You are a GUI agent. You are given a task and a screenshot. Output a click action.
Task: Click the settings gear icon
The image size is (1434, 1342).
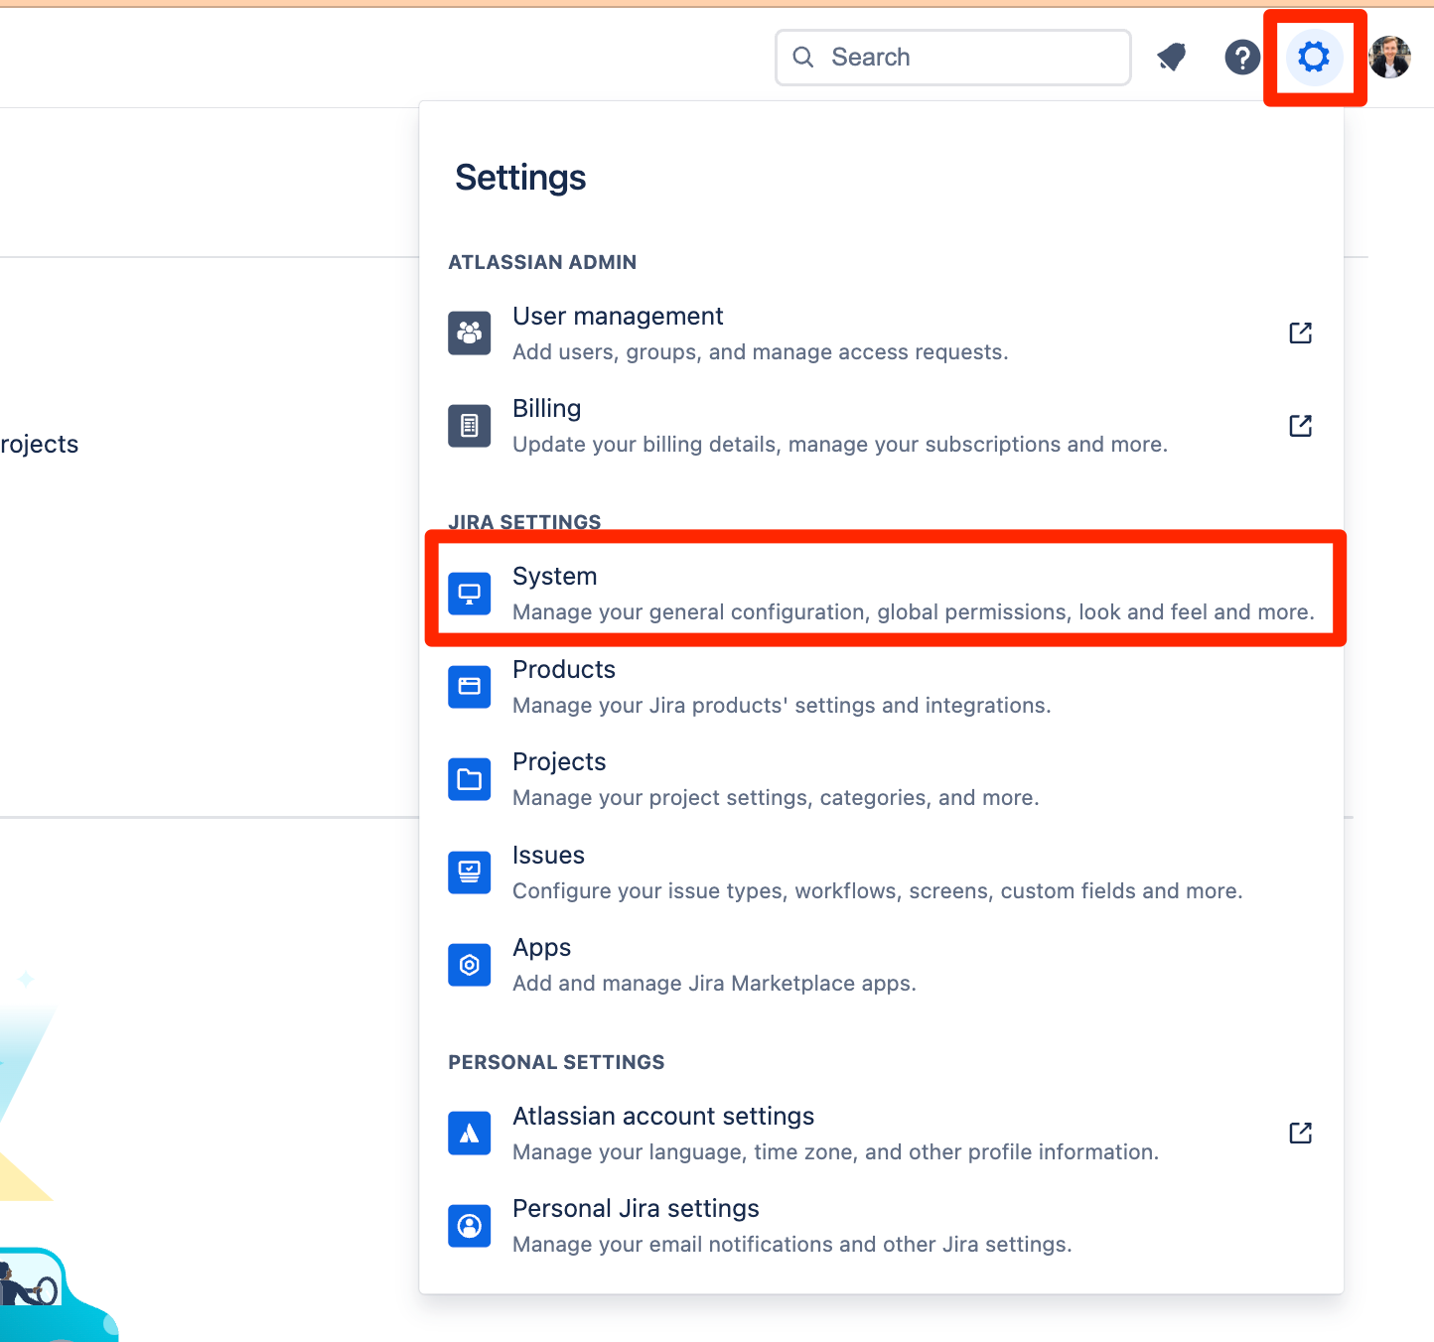tap(1315, 57)
